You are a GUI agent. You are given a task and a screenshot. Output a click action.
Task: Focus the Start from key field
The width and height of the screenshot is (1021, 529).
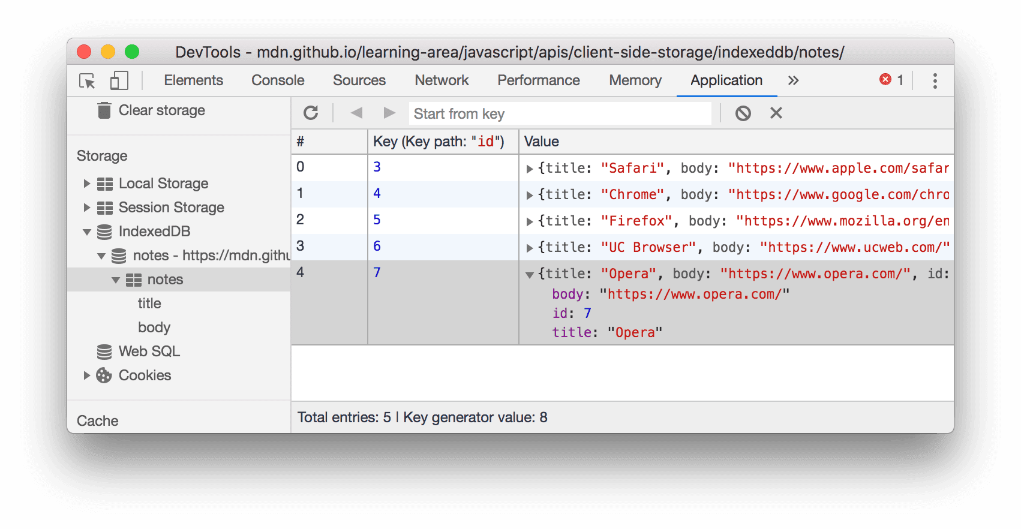(559, 113)
